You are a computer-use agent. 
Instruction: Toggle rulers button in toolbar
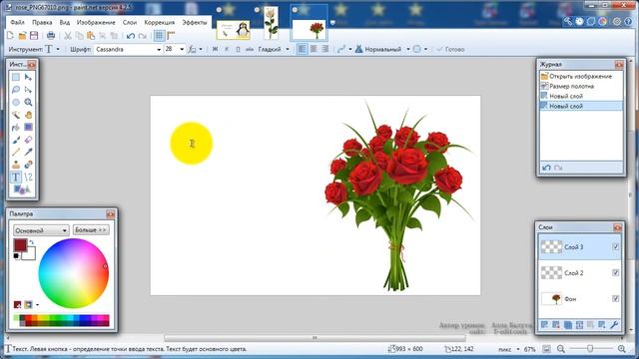tap(171, 36)
